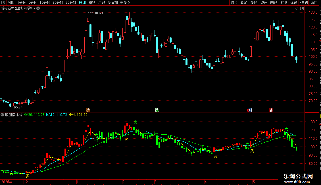Click the 80.00 label on indicator axis
The height and width of the screenshot is (185, 321).
pyautogui.click(x=313, y=164)
